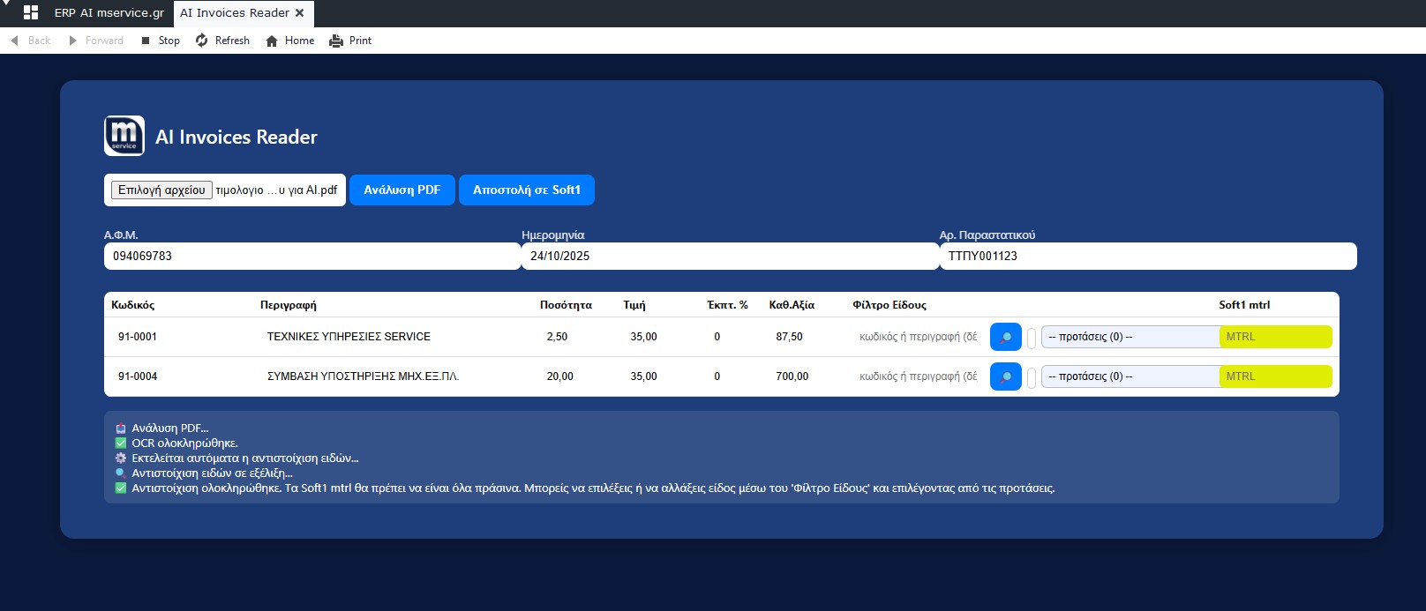1426x611 pixels.
Task: Click log line Αντιστοίχιση ειδών σε εξέλιξη
Action: (212, 473)
